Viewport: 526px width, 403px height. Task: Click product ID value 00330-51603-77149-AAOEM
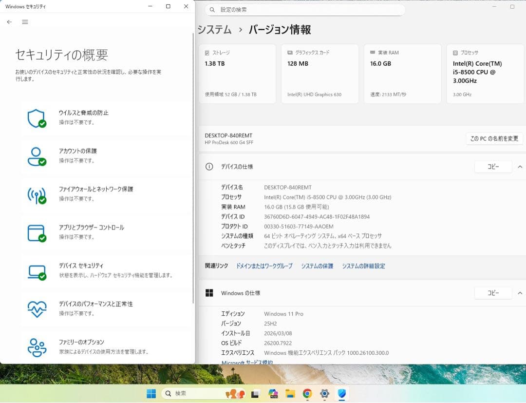(x=299, y=227)
